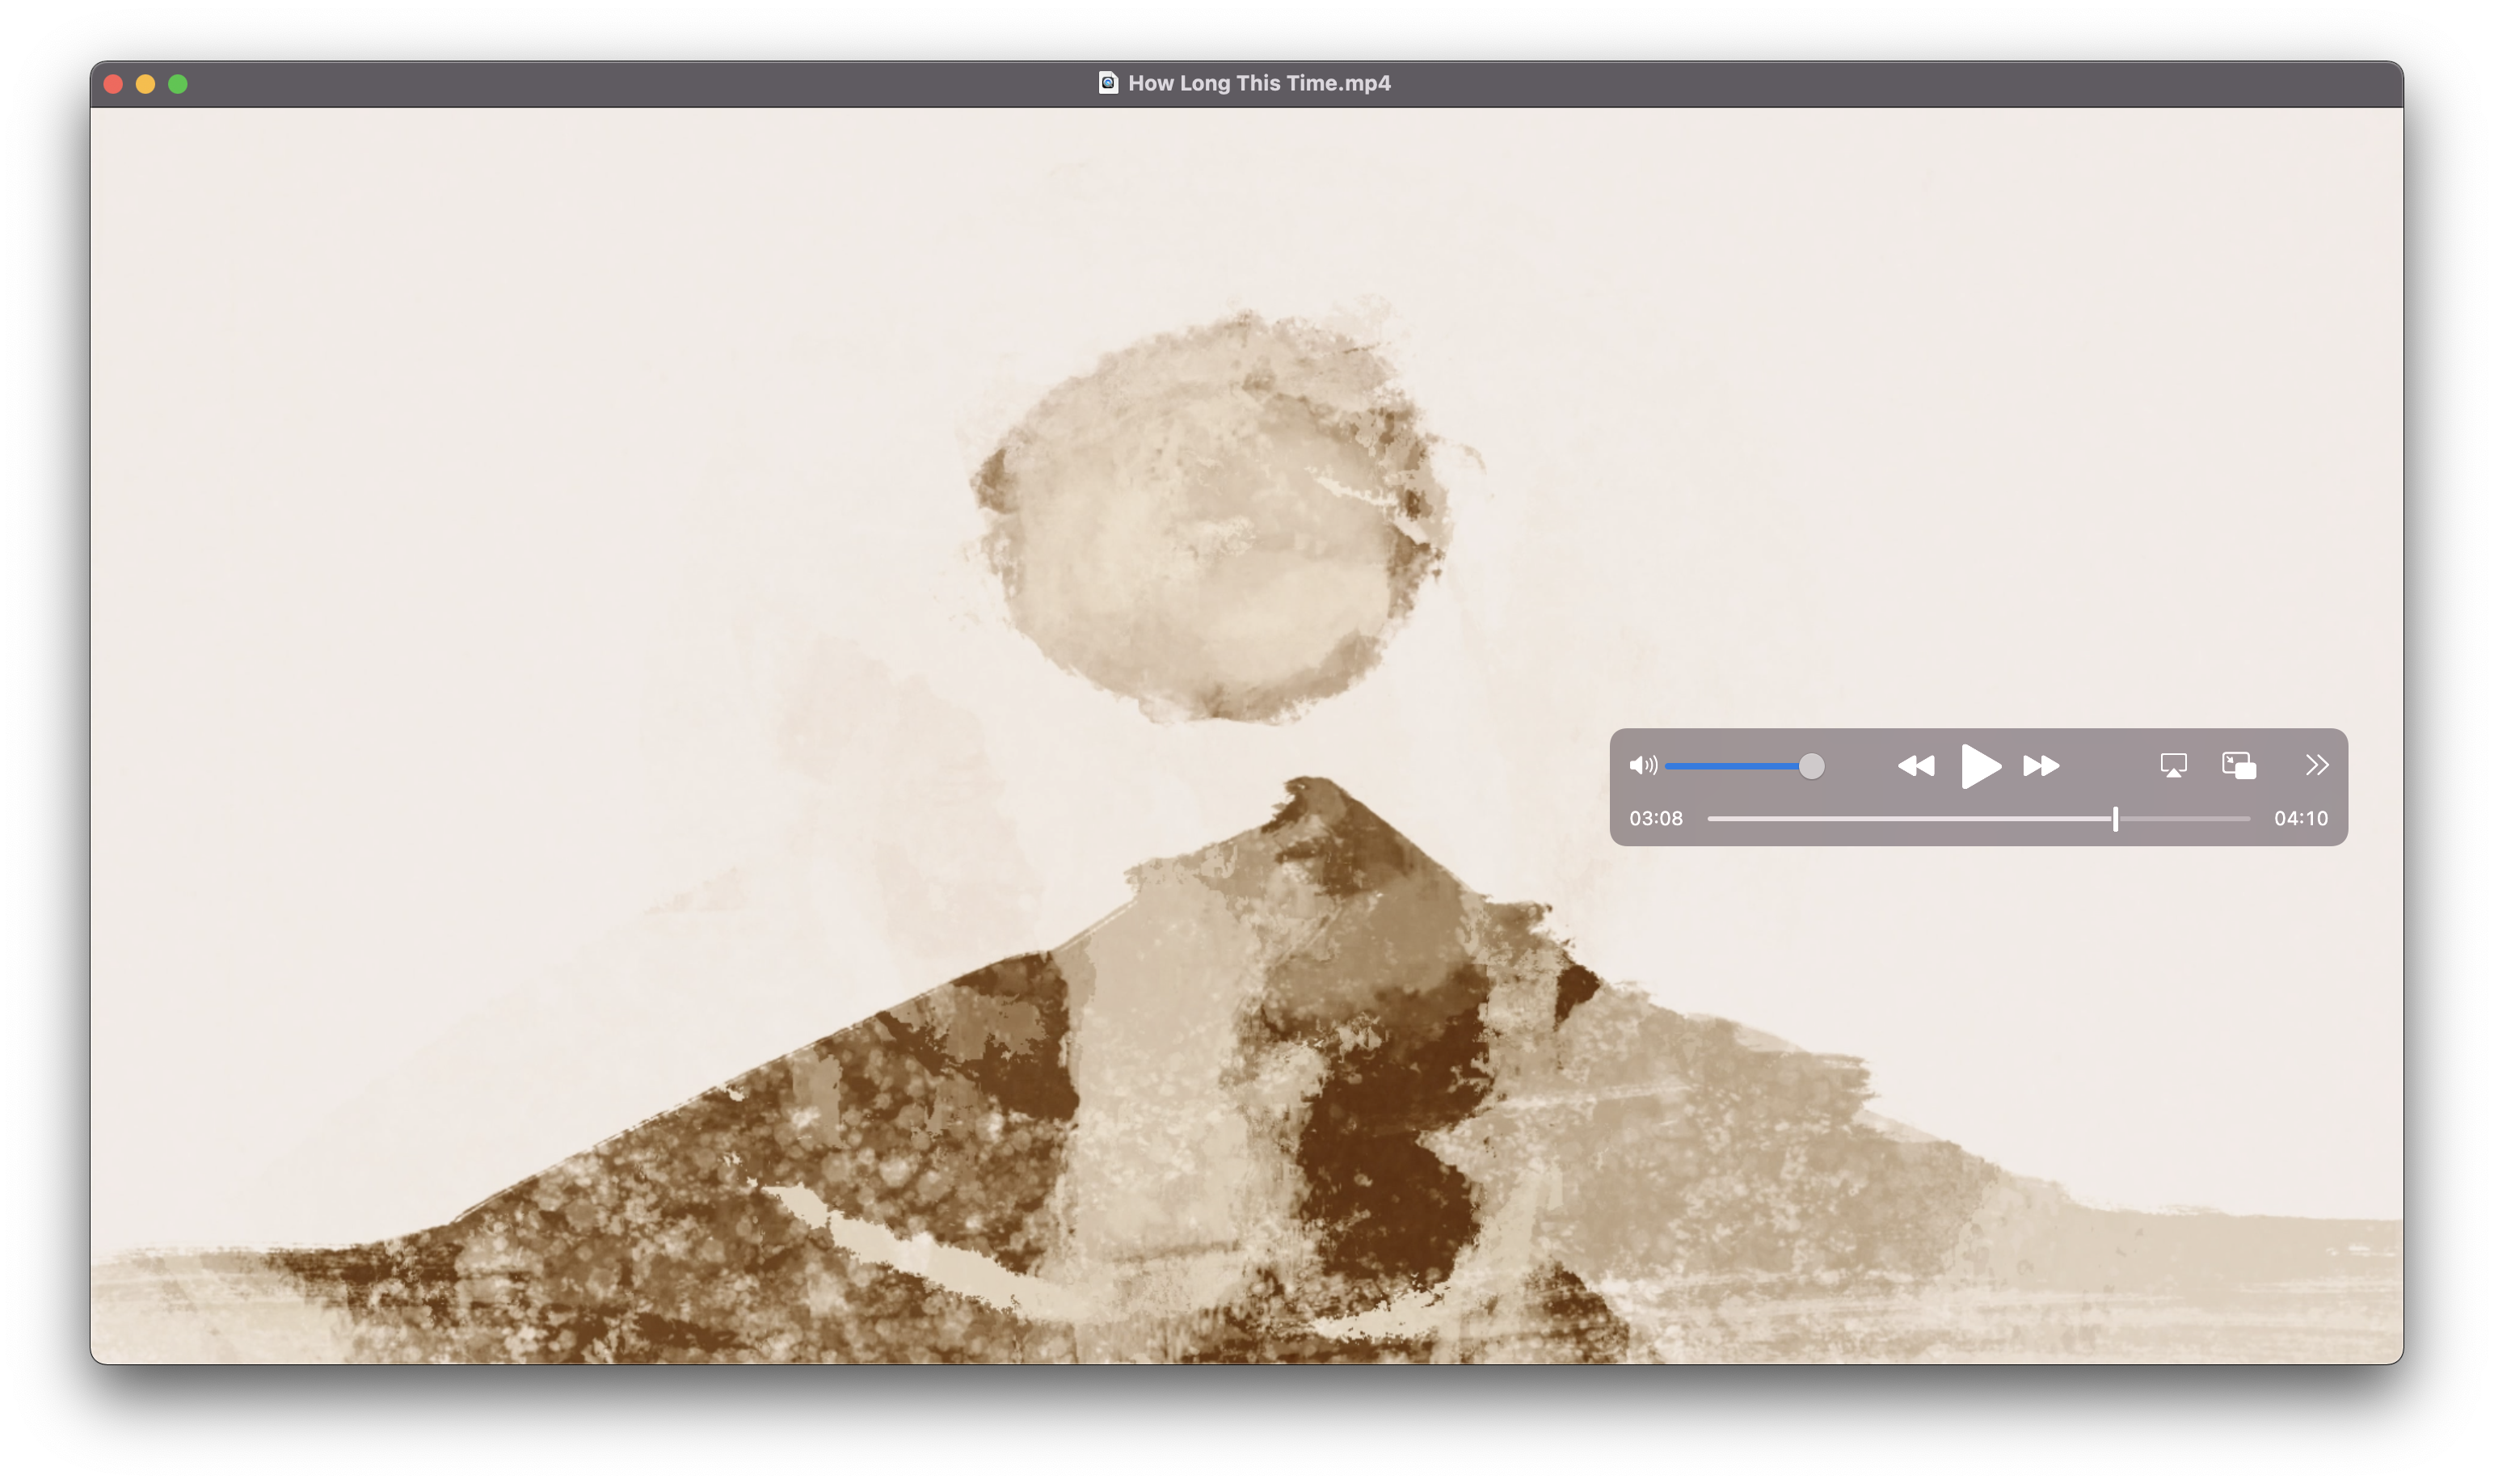Toggle the 04:10 duration time display

point(2300,819)
